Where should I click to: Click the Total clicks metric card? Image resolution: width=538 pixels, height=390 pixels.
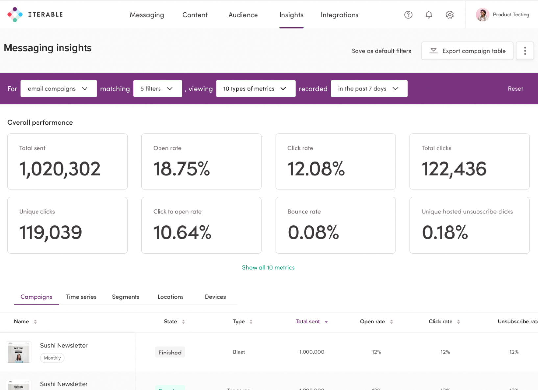(470, 161)
